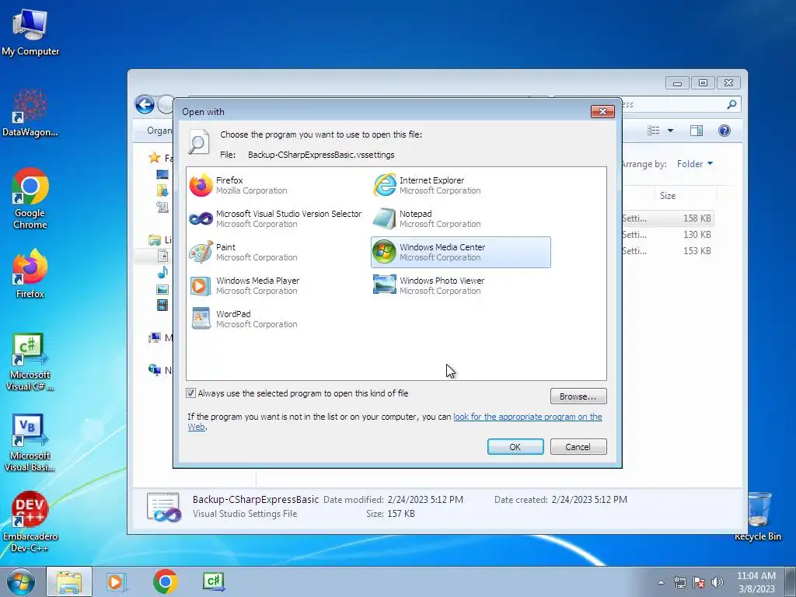Click the Explorer taskbar button
Screen dimensions: 796x597
coord(69,581)
